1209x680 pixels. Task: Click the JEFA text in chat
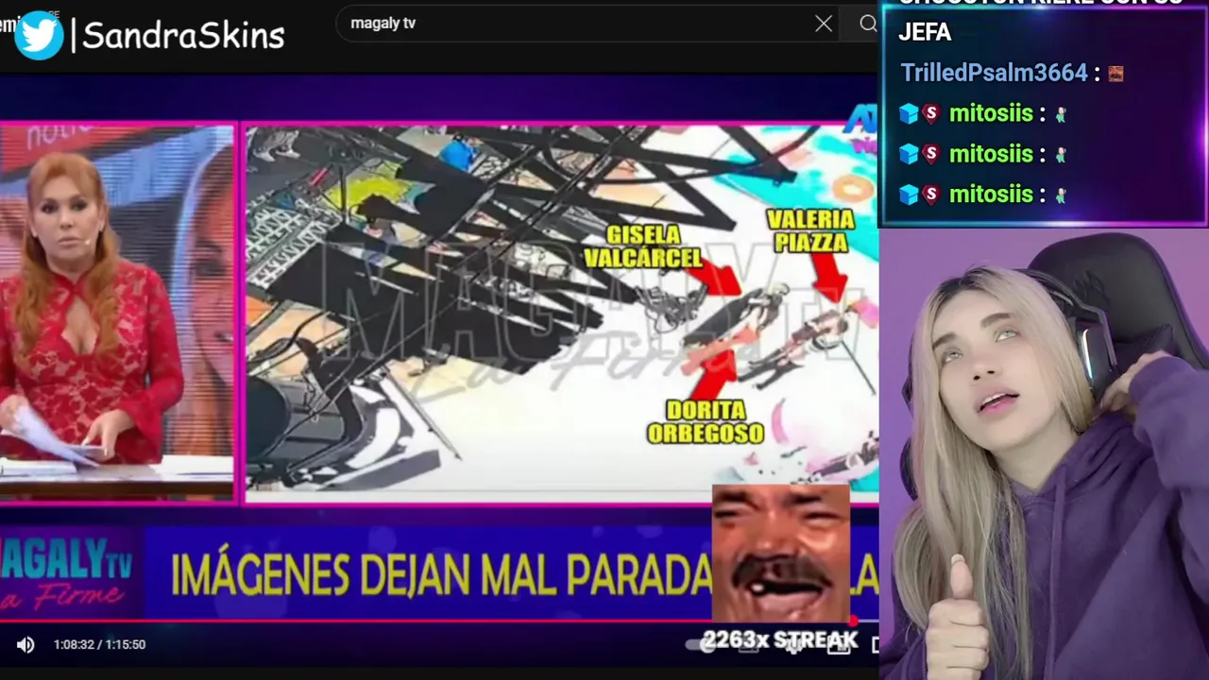click(x=925, y=32)
